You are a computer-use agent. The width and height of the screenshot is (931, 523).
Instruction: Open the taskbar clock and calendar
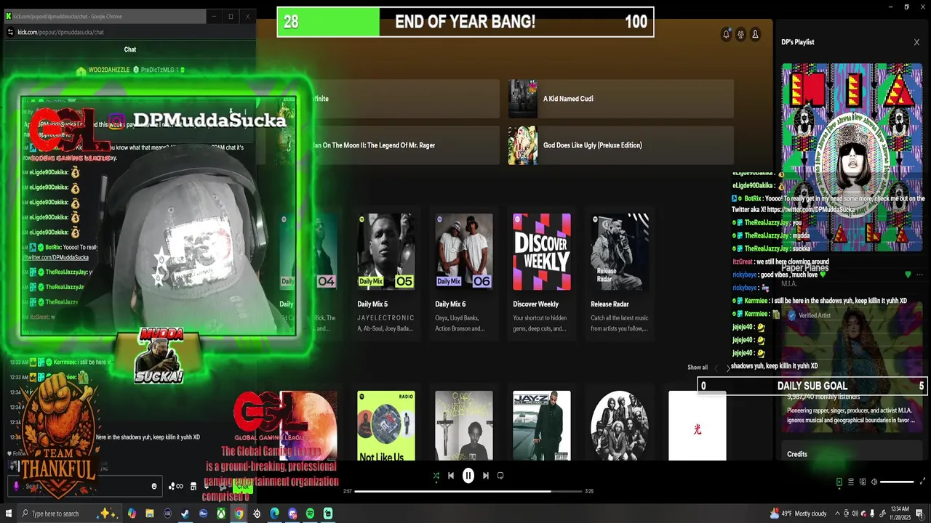[x=900, y=514]
